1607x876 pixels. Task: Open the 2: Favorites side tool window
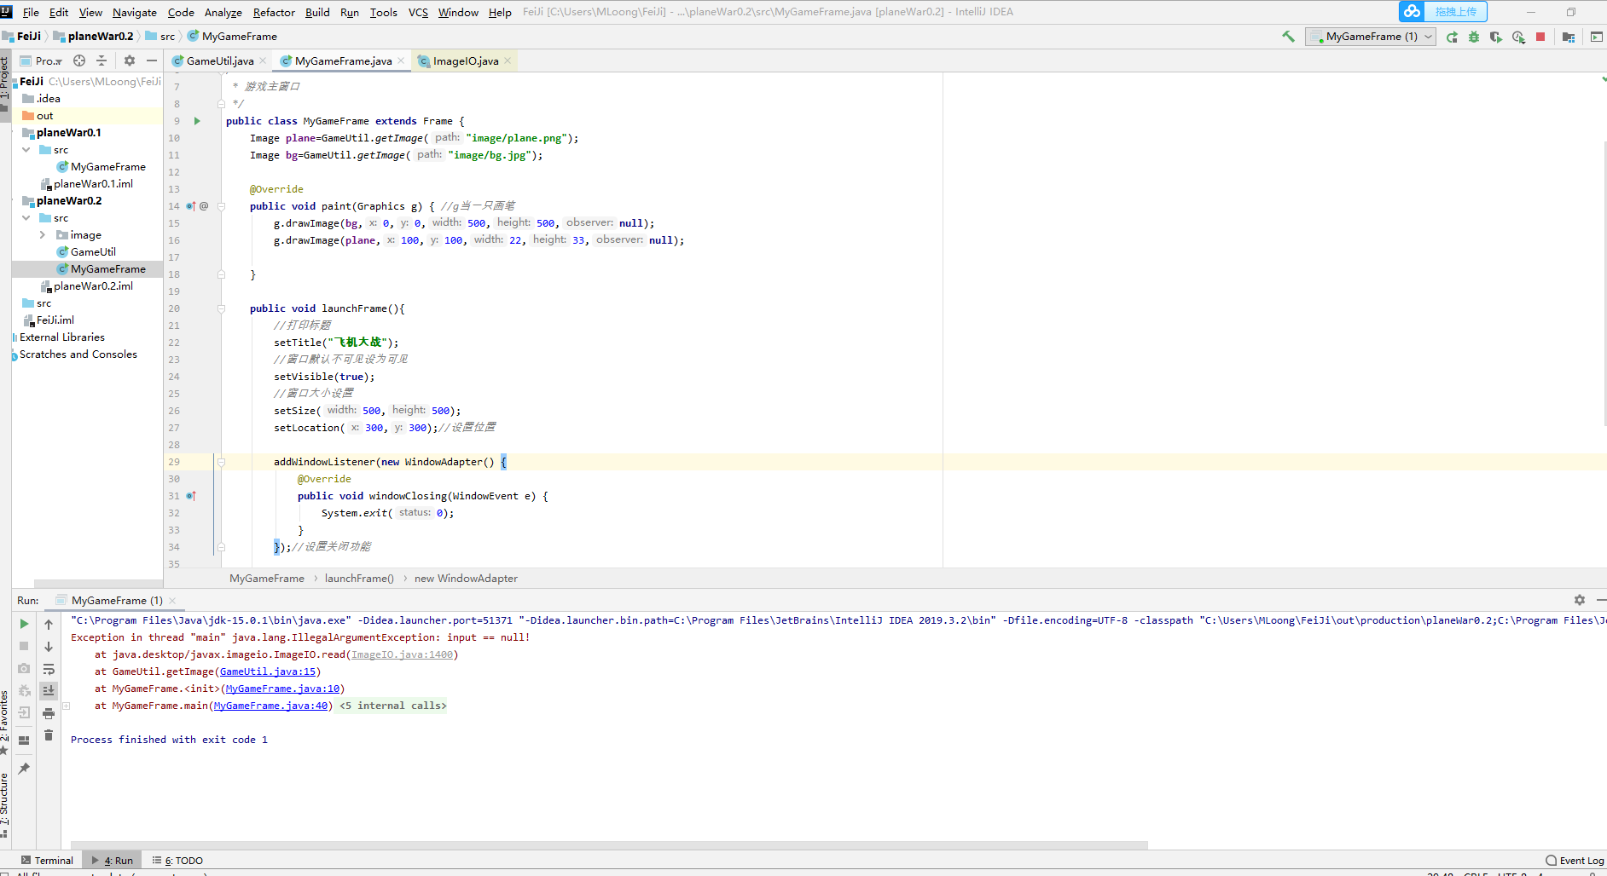click(5, 721)
